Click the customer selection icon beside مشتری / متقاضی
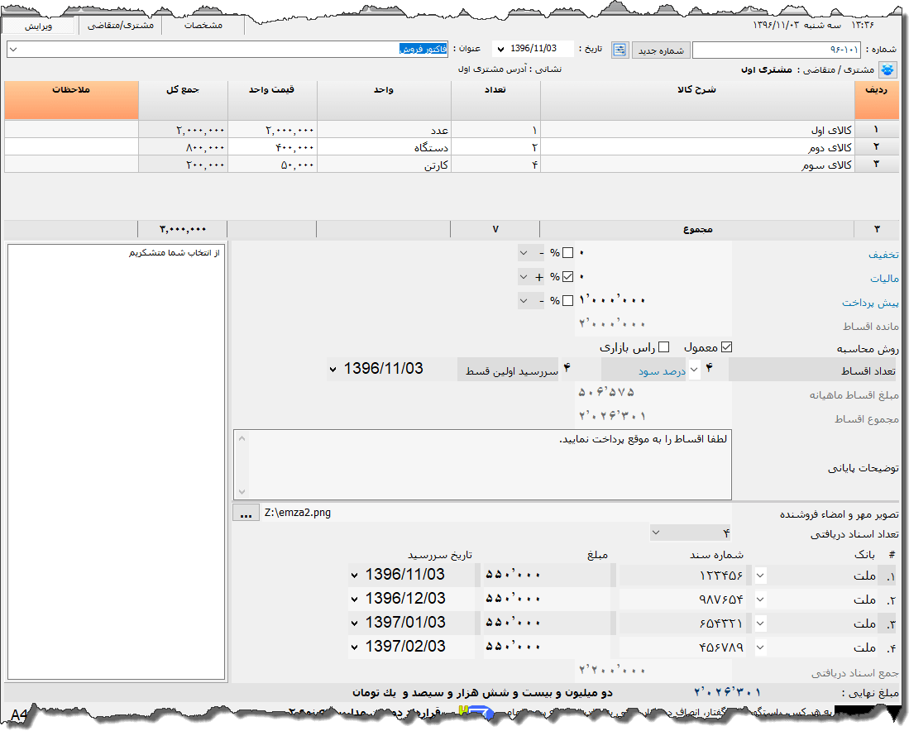The height and width of the screenshot is (731, 909). (x=887, y=70)
